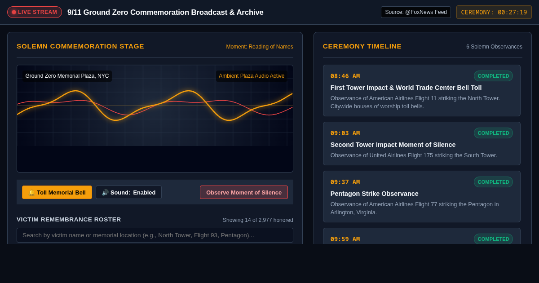Click the LIVE STREAM badge
The height and width of the screenshot is (283, 539).
click(x=35, y=12)
